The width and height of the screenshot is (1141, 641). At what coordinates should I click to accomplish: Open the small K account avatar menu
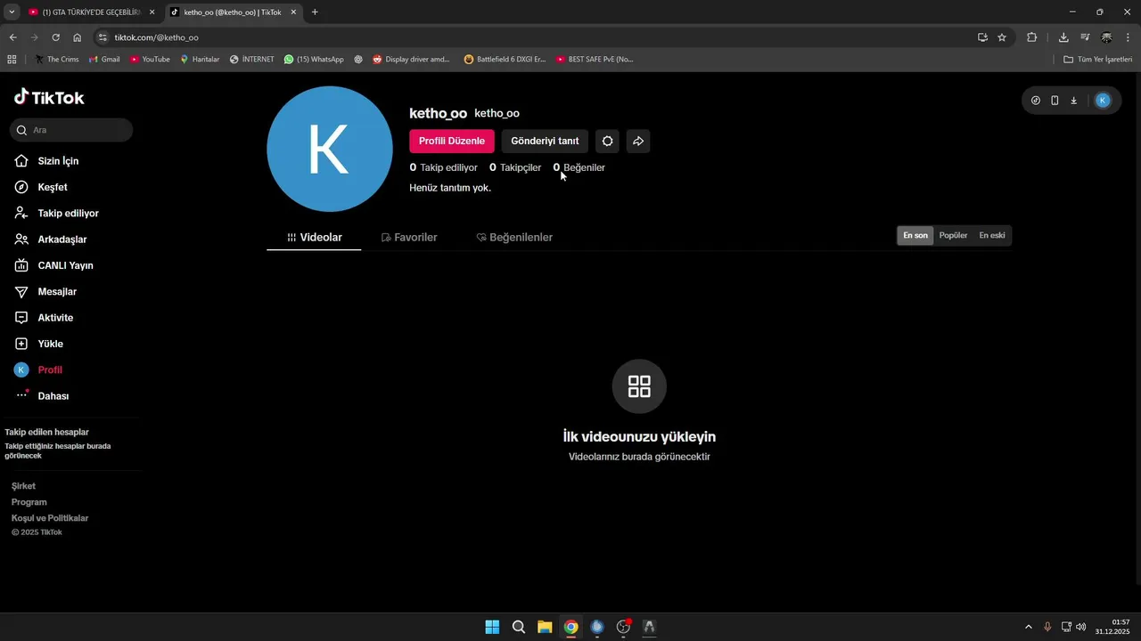1103,101
